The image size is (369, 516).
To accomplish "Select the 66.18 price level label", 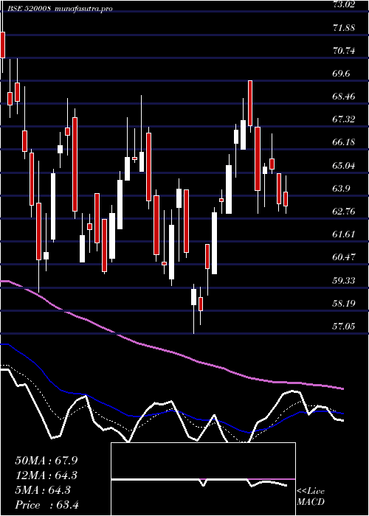I will tap(344, 142).
